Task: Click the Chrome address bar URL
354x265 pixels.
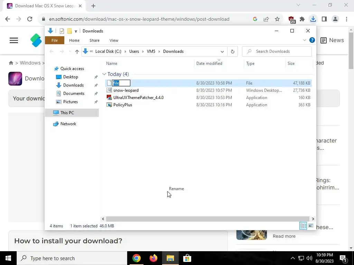Action: point(139,19)
